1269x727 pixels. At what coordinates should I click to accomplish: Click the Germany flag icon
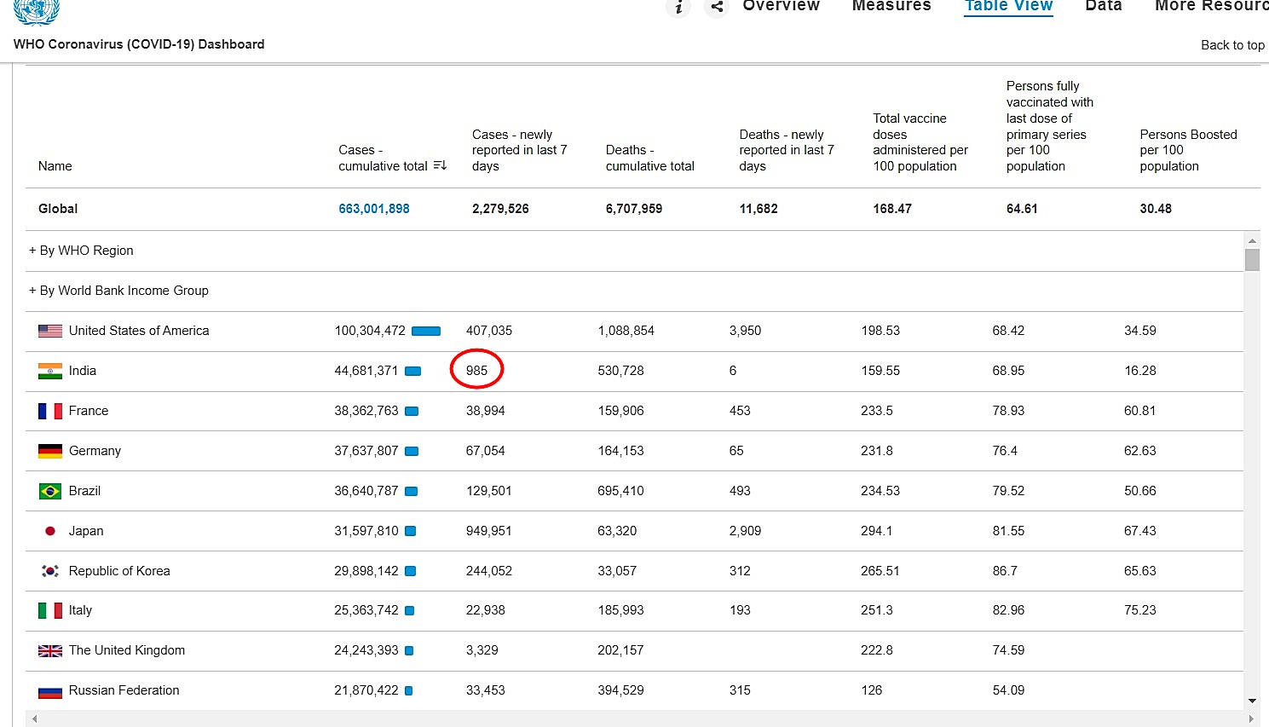(x=50, y=451)
